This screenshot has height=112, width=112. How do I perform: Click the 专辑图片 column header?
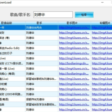click(102, 23)
